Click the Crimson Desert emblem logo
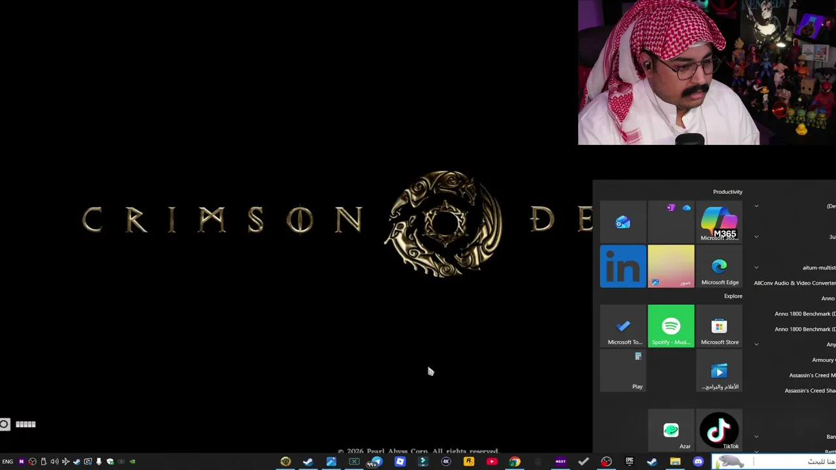The width and height of the screenshot is (836, 470). tap(445, 224)
